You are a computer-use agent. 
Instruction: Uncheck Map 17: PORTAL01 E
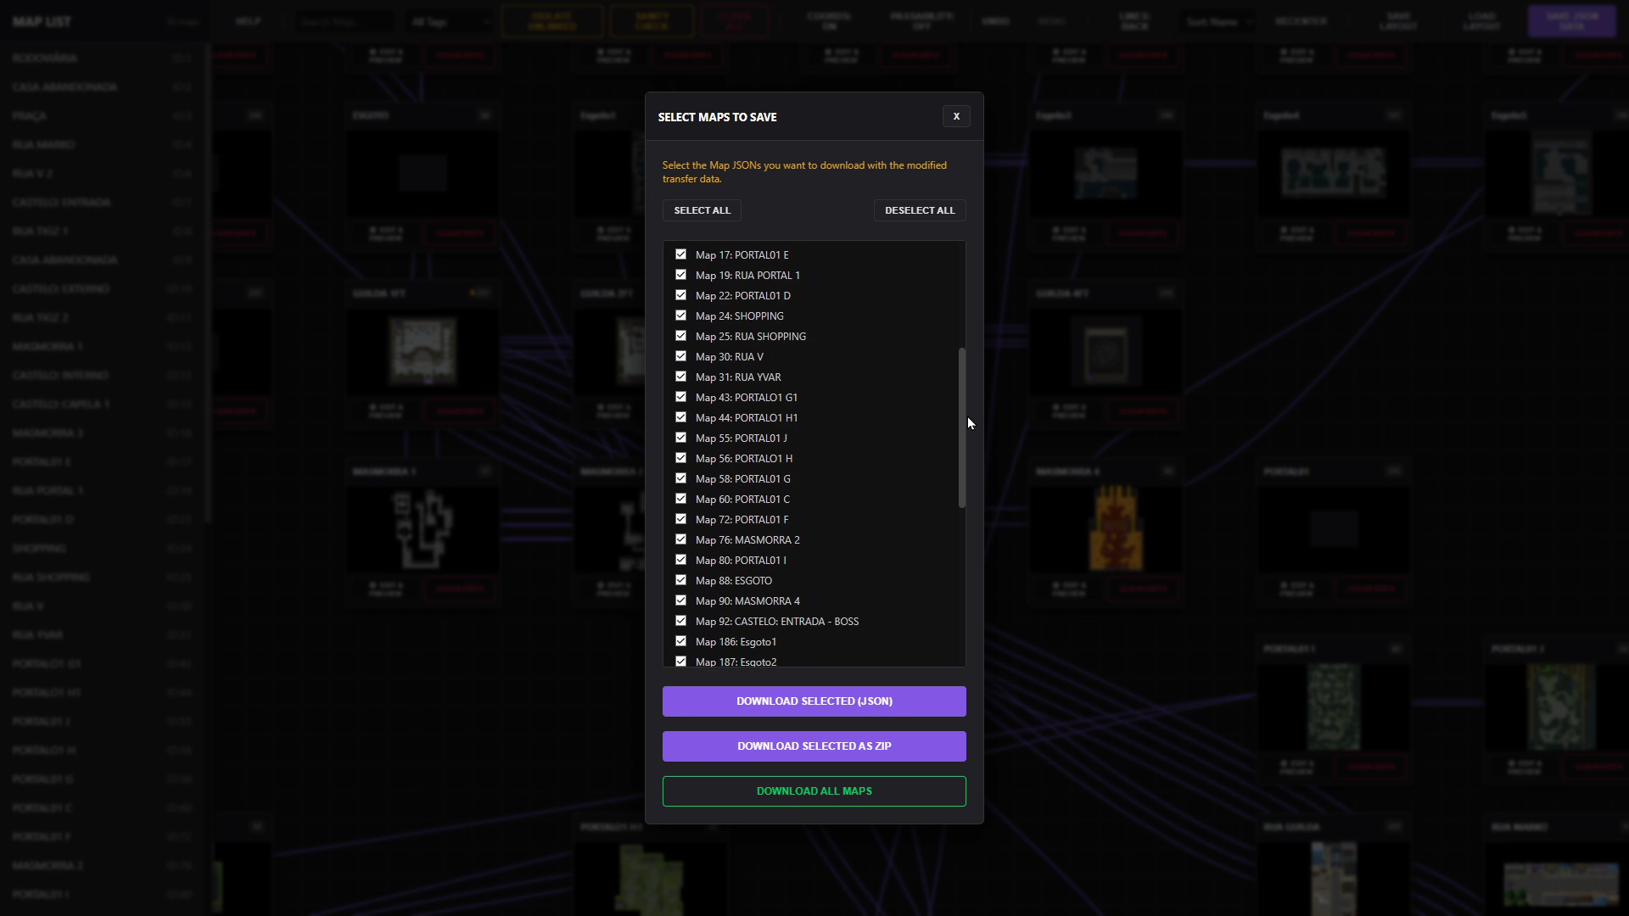point(680,254)
